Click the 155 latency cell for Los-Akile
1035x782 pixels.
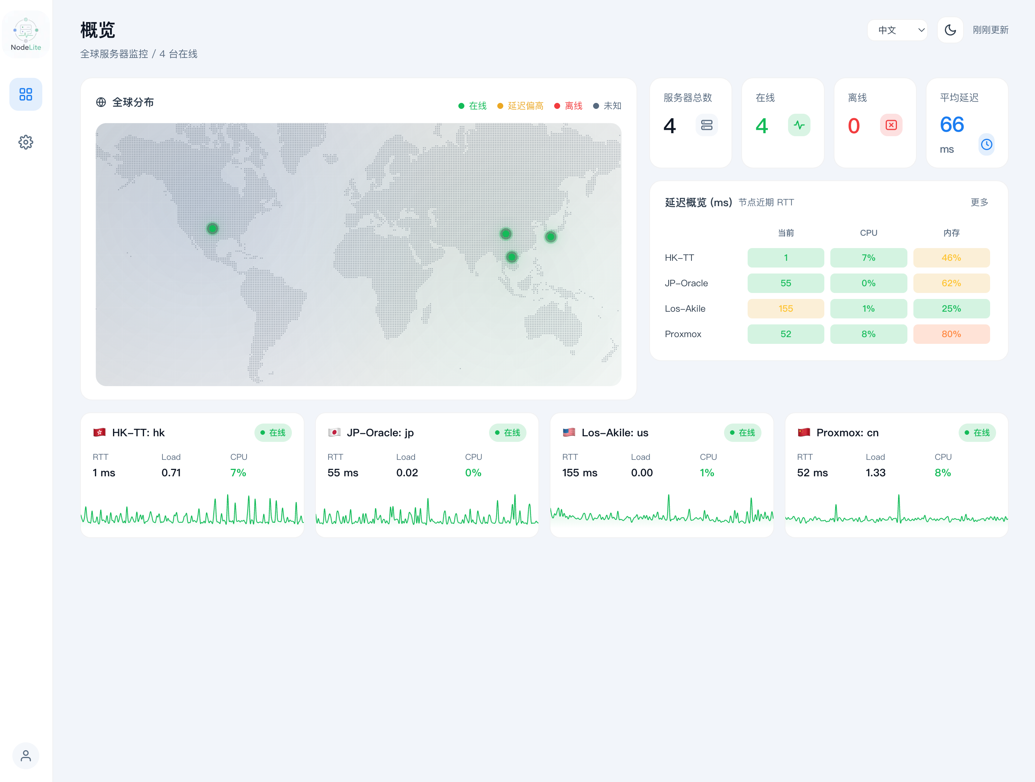coord(786,309)
